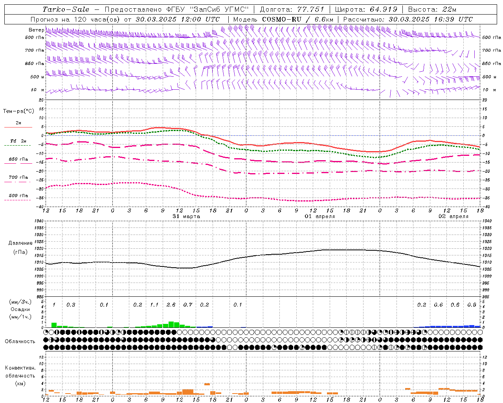The width and height of the screenshot is (503, 403).
Task: Click the date label "02 апреля"
Action: click(x=453, y=216)
